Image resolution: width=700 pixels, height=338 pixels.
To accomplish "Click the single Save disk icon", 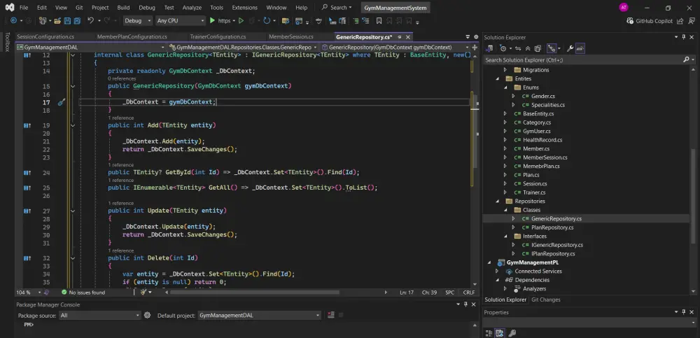I will [67, 20].
